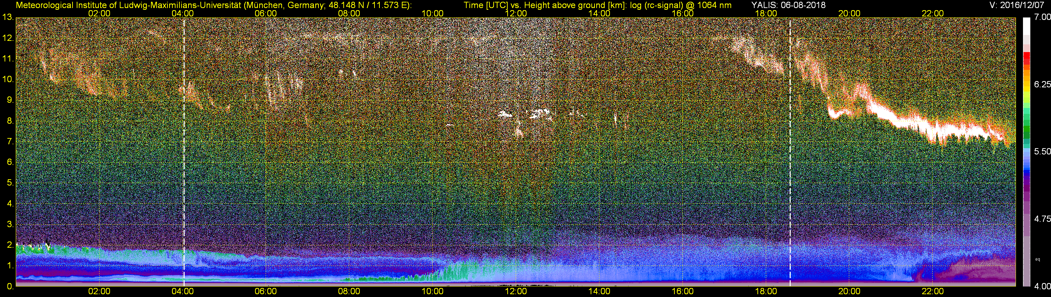
Task: Click the 9 km height axis label
Action: tap(10, 100)
